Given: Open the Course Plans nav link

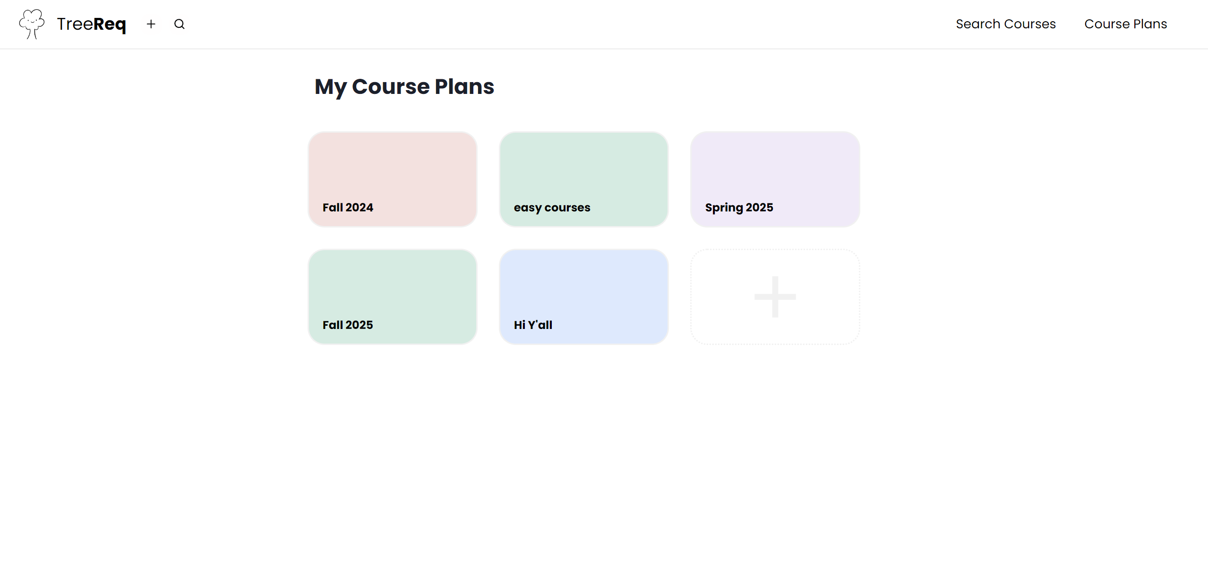Looking at the screenshot, I should [x=1125, y=24].
